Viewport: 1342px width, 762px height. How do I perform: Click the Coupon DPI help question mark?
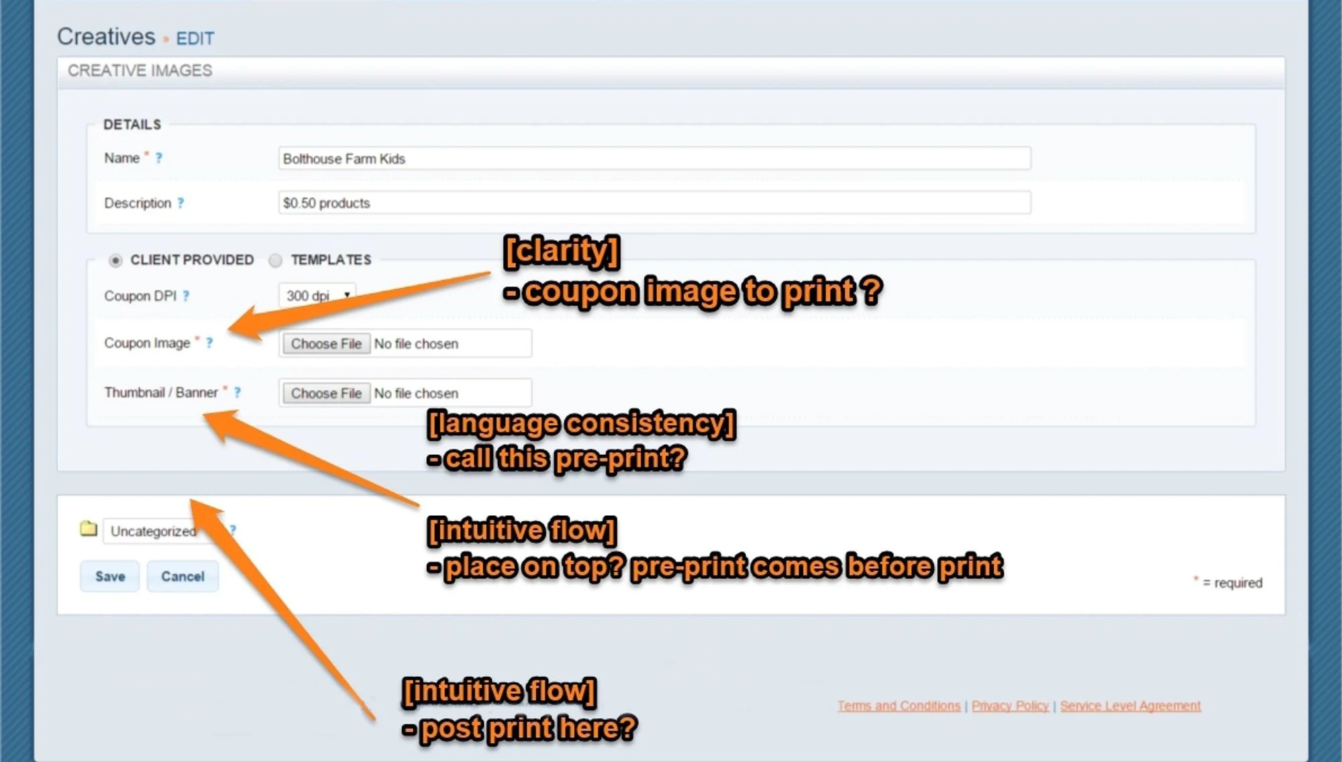[186, 296]
